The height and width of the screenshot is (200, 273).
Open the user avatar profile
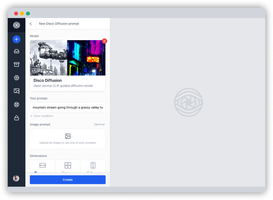pos(16,178)
